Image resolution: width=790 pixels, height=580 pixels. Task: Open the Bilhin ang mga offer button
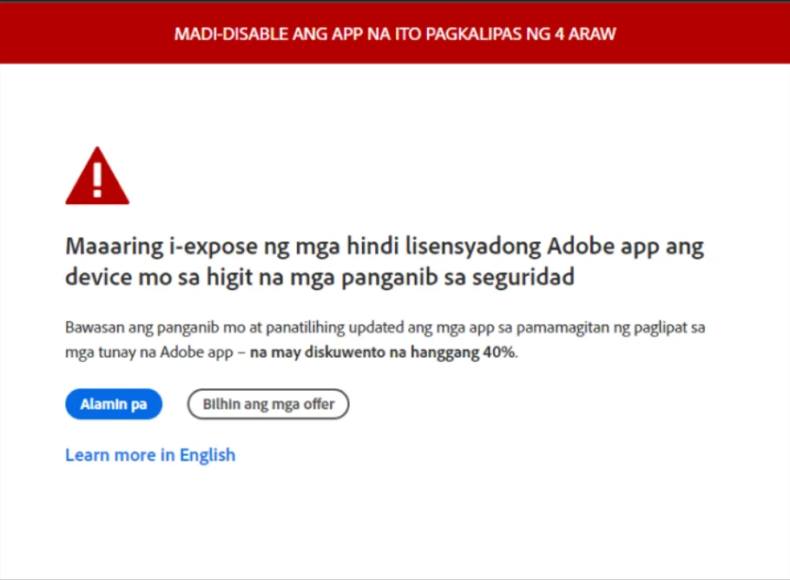tap(268, 404)
